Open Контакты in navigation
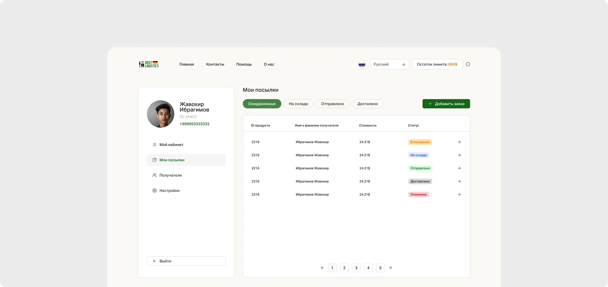Viewport: 608px width, 287px height. [x=215, y=64]
